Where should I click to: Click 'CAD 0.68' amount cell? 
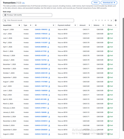[x=86, y=125]
